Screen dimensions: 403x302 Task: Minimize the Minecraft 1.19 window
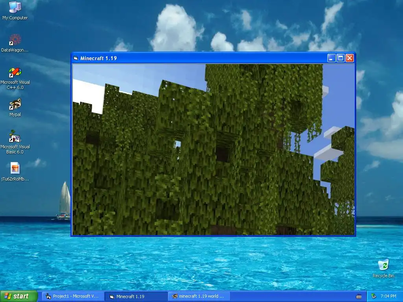click(x=331, y=58)
